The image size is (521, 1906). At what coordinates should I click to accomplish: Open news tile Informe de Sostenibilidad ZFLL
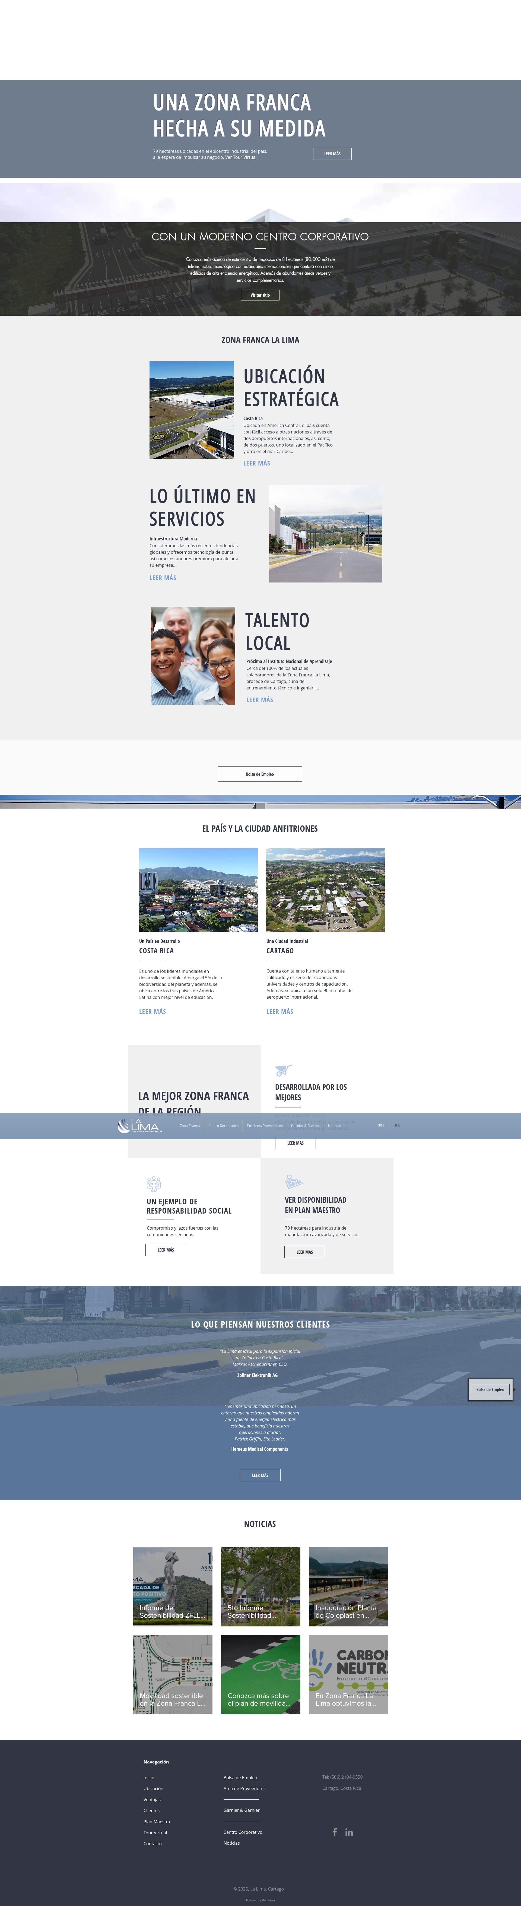click(x=172, y=1586)
